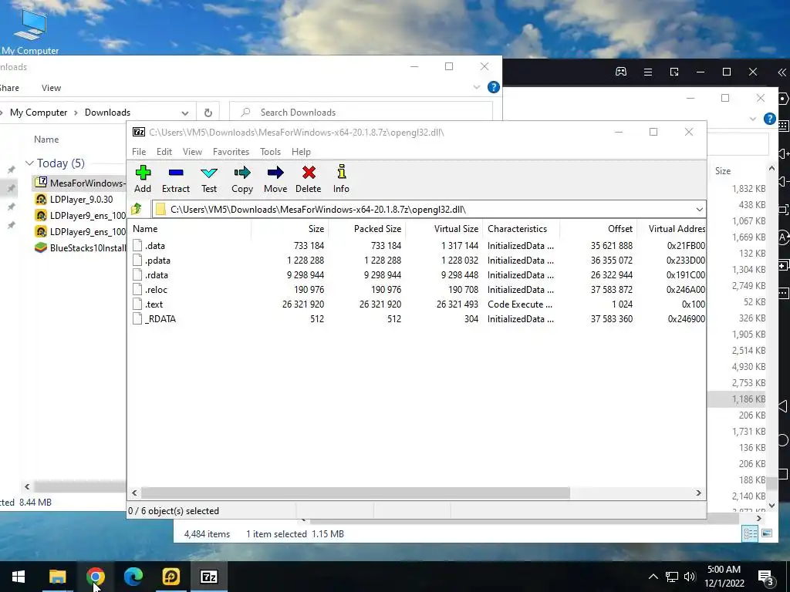Viewport: 790px width, 592px height.
Task: Click the Add toolbar icon in 7-Zip
Action: pyautogui.click(x=143, y=179)
